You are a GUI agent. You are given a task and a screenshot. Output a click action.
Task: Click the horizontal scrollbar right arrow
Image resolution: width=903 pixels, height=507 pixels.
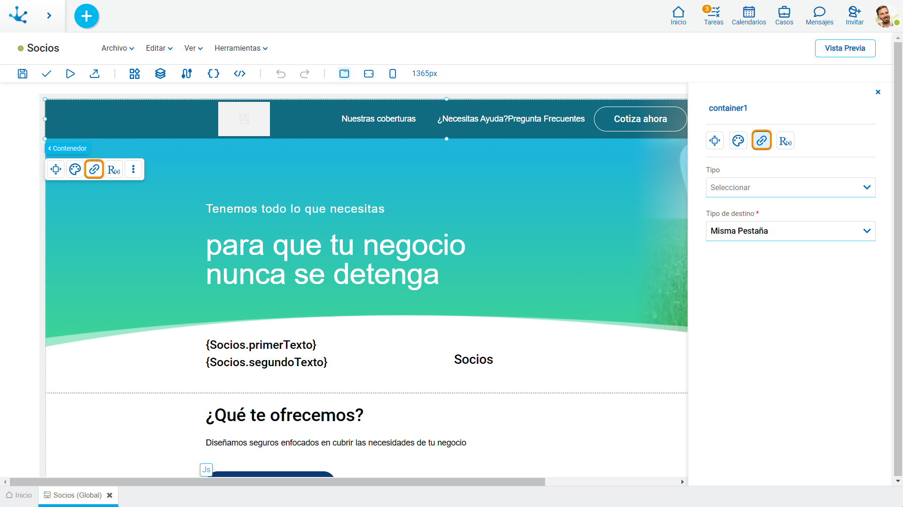pos(682,482)
